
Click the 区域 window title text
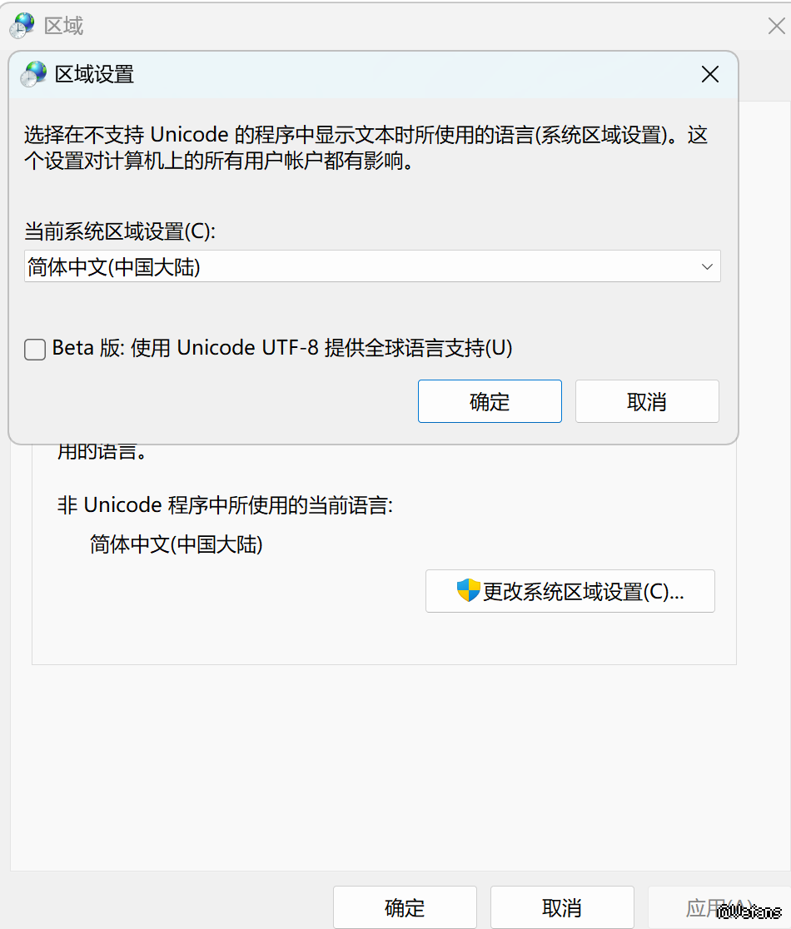[64, 26]
